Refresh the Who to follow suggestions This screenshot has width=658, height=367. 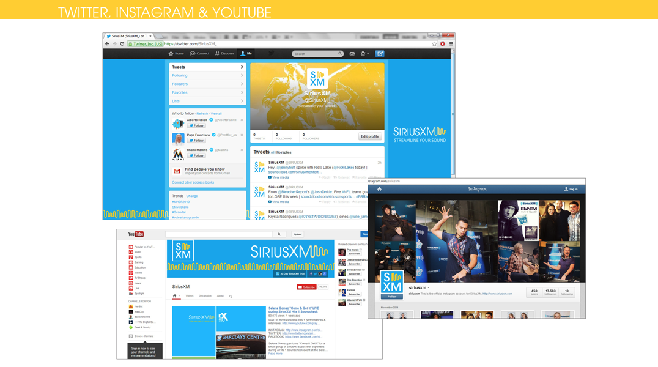tap(202, 114)
